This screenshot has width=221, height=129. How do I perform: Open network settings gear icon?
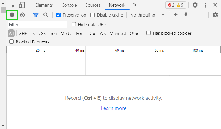click(215, 15)
